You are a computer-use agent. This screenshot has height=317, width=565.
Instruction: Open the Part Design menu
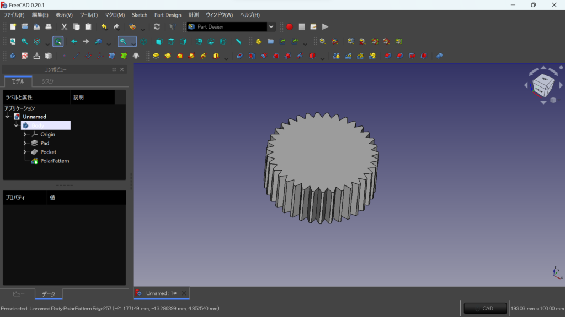168,15
